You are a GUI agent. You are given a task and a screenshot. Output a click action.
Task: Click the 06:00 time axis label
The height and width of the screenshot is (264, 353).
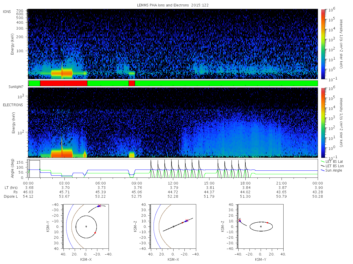(x=101, y=183)
